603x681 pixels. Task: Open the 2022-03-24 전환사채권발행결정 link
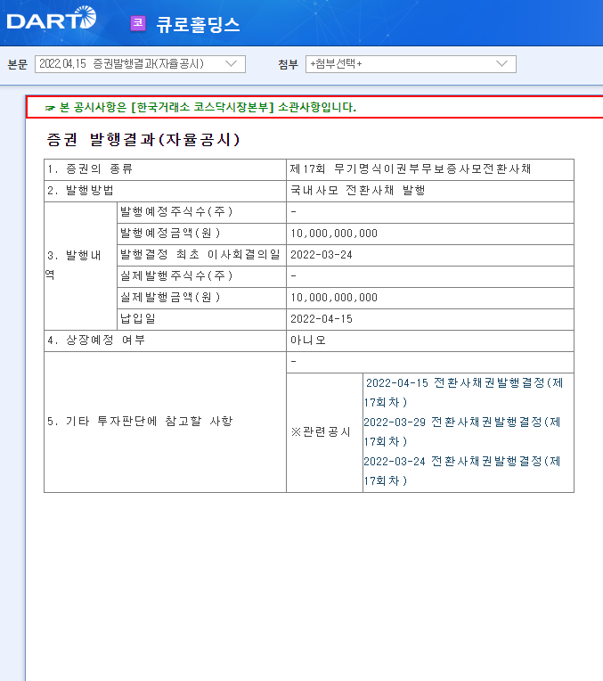[462, 471]
